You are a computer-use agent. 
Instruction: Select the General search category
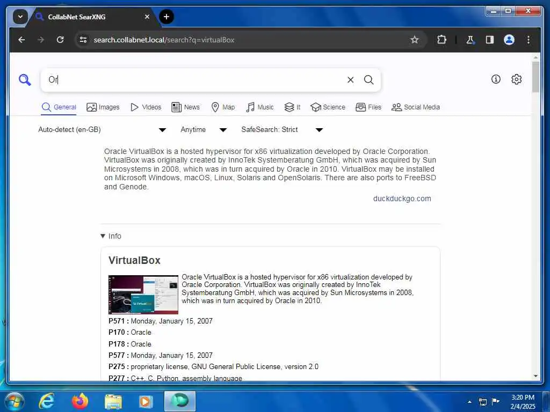[x=59, y=107]
